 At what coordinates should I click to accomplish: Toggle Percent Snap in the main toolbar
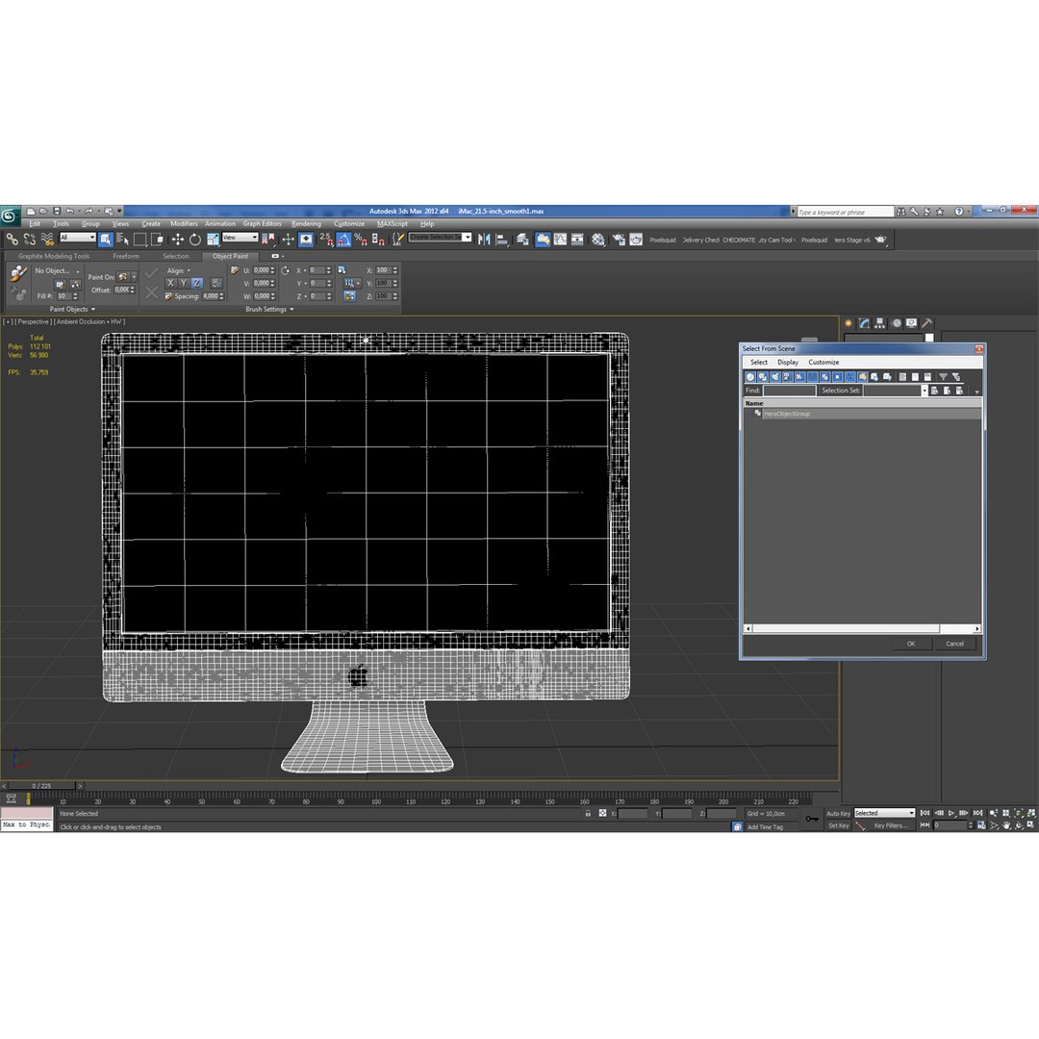(x=361, y=240)
